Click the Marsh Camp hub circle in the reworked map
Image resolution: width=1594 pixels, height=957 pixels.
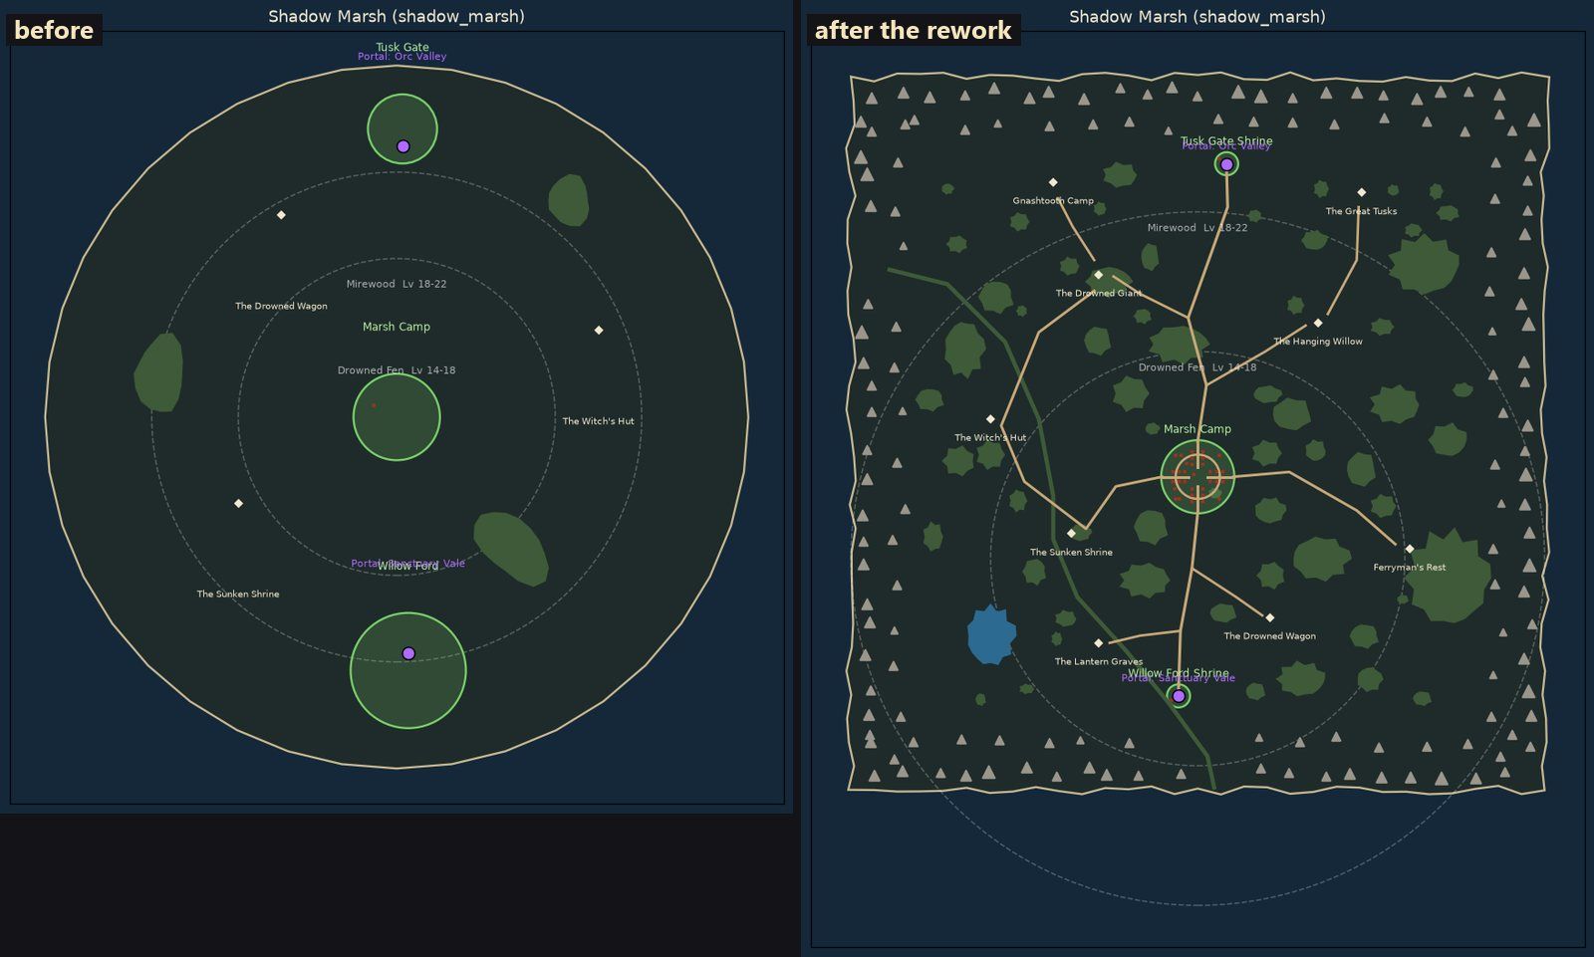coord(1197,477)
